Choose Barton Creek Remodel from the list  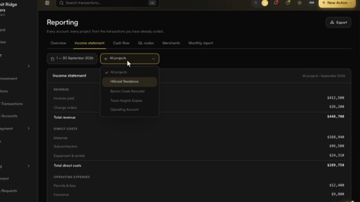pos(130,91)
